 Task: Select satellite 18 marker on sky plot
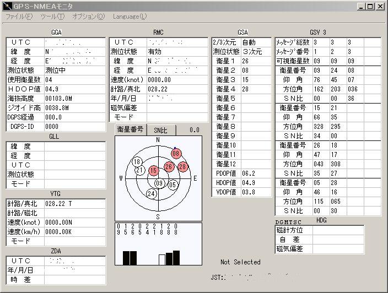(137, 162)
